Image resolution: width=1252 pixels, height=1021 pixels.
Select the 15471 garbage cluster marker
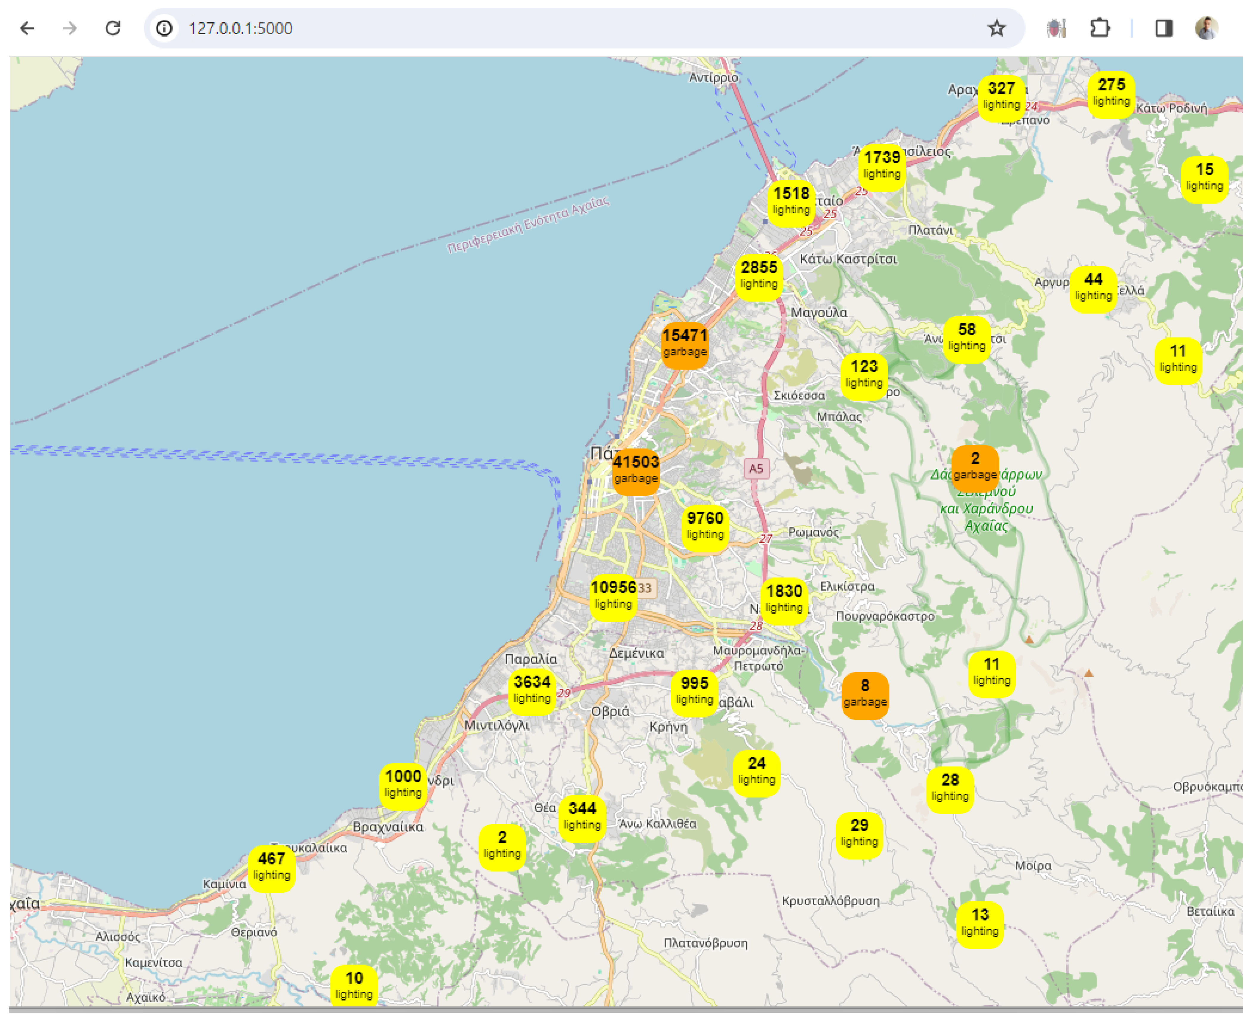point(684,343)
